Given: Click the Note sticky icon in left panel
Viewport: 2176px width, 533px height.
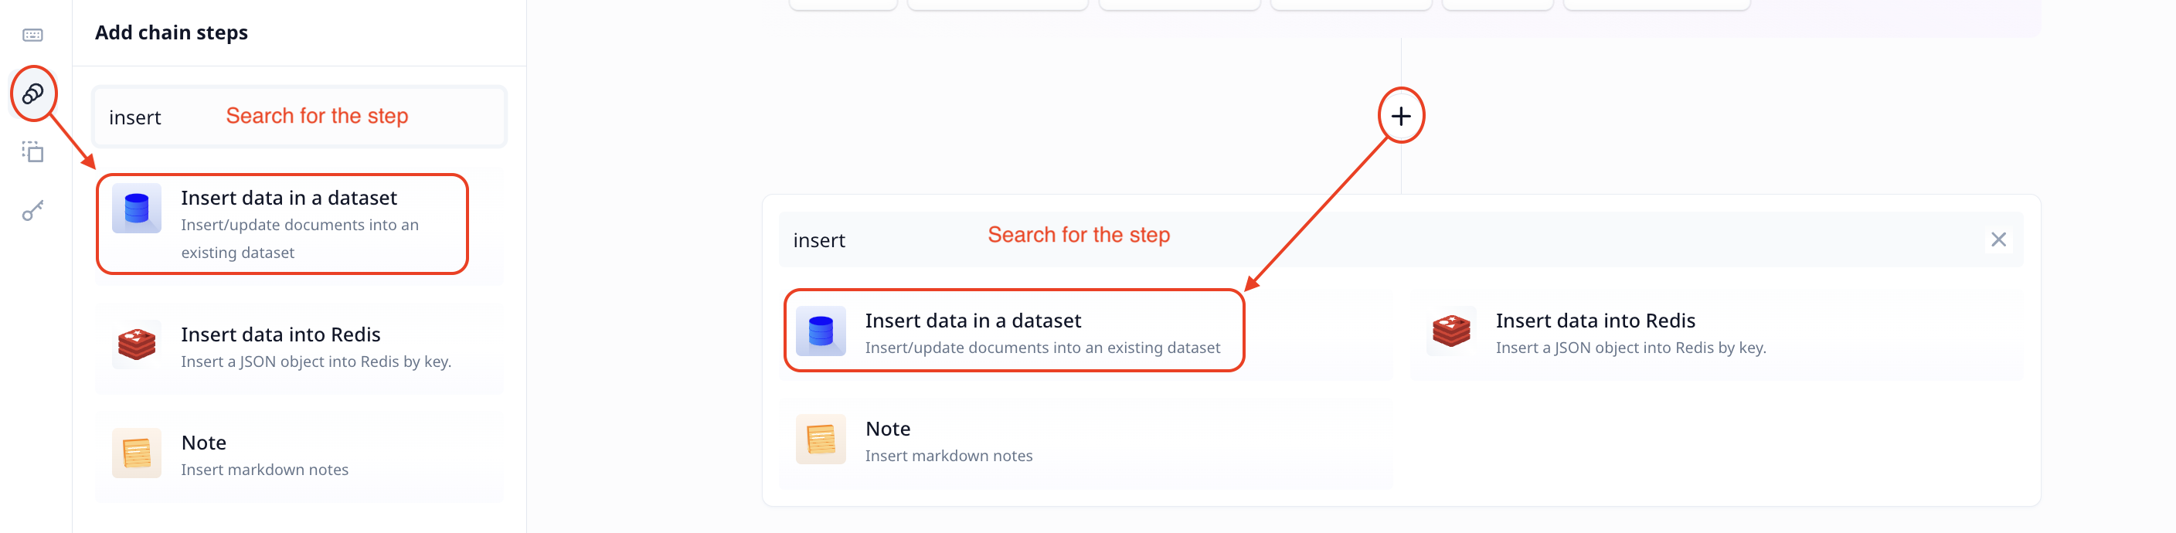Looking at the screenshot, I should tap(137, 453).
